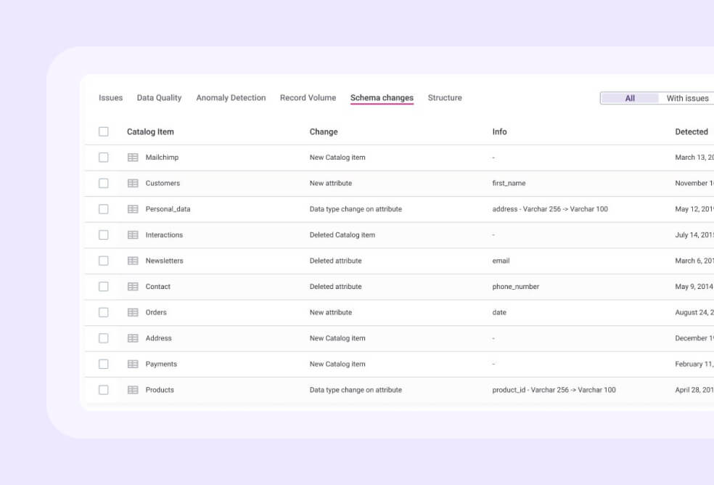The image size is (714, 485).
Task: Open the Data Quality tab
Action: click(x=159, y=97)
